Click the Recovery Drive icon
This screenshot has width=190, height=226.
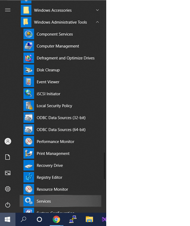[28, 165]
